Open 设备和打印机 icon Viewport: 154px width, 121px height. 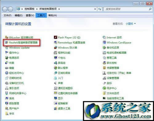6,83
